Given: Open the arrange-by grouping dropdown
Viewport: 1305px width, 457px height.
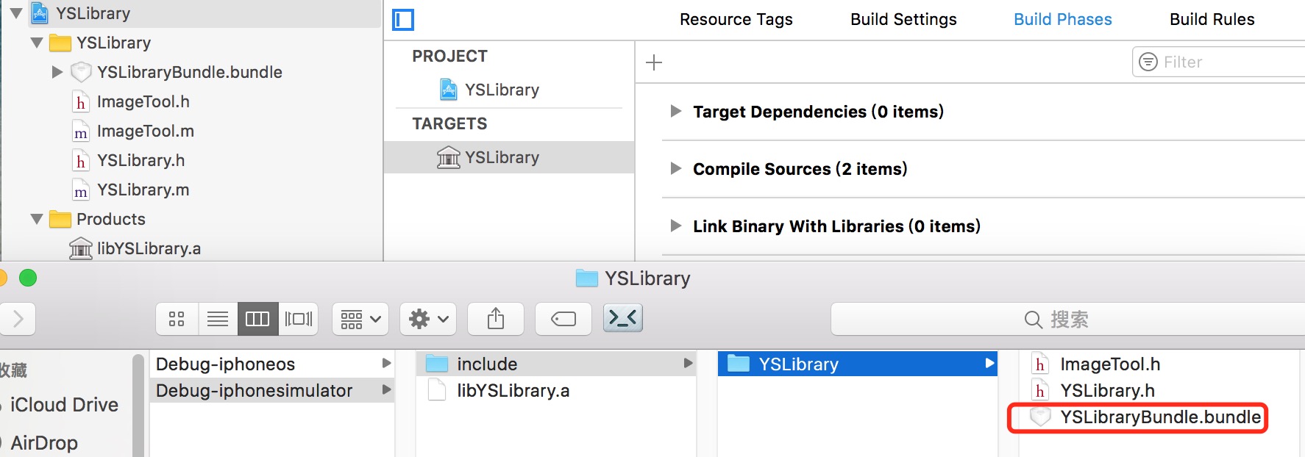Looking at the screenshot, I should [x=360, y=319].
